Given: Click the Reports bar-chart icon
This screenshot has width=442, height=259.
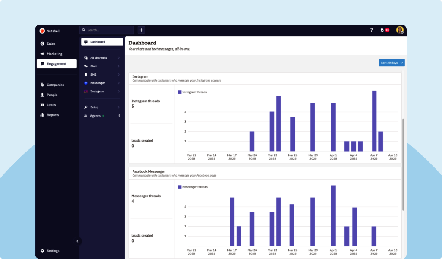Looking at the screenshot, I should click(x=42, y=114).
